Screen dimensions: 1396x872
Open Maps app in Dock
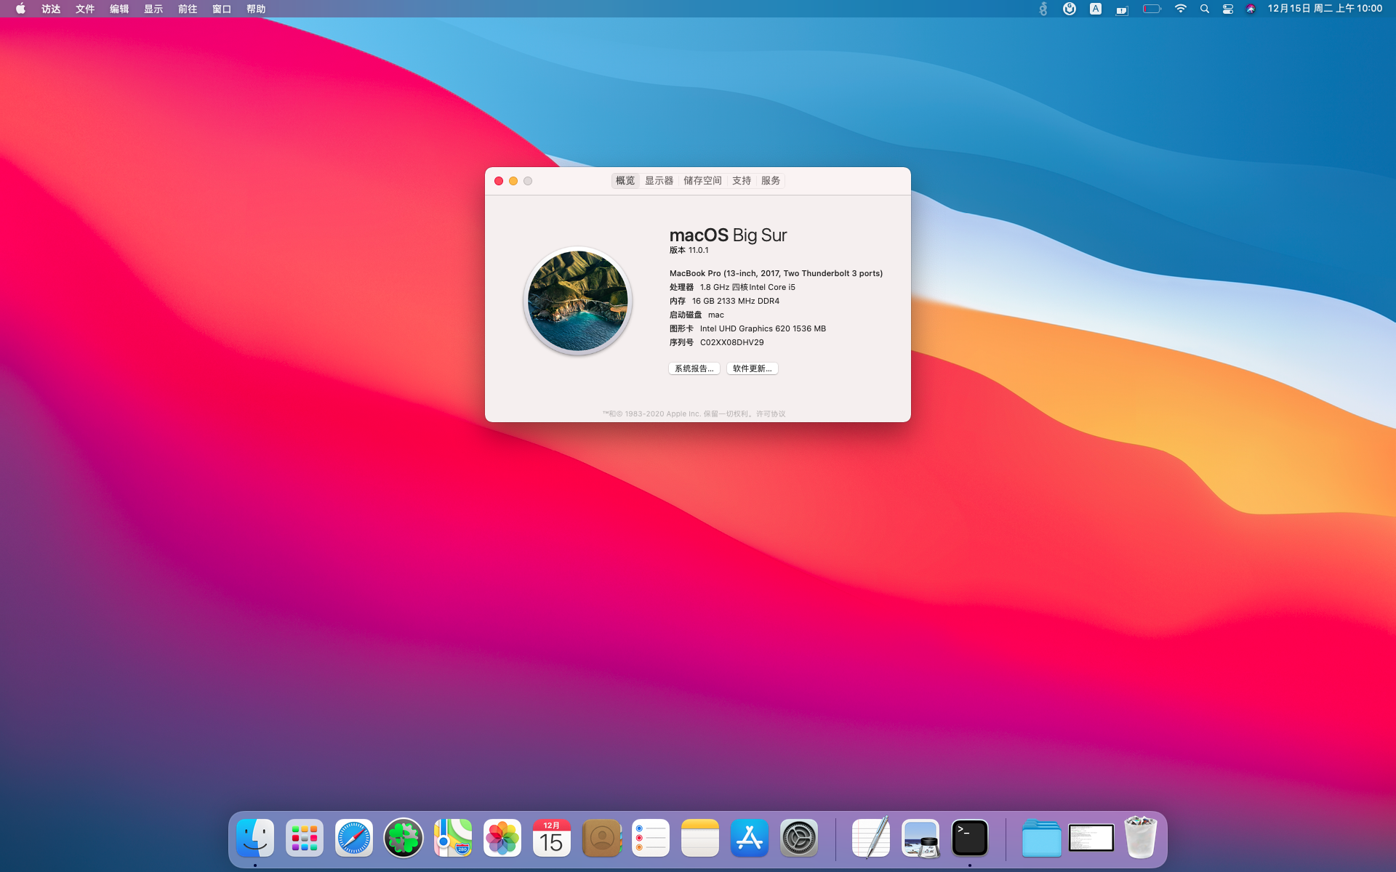tap(453, 839)
